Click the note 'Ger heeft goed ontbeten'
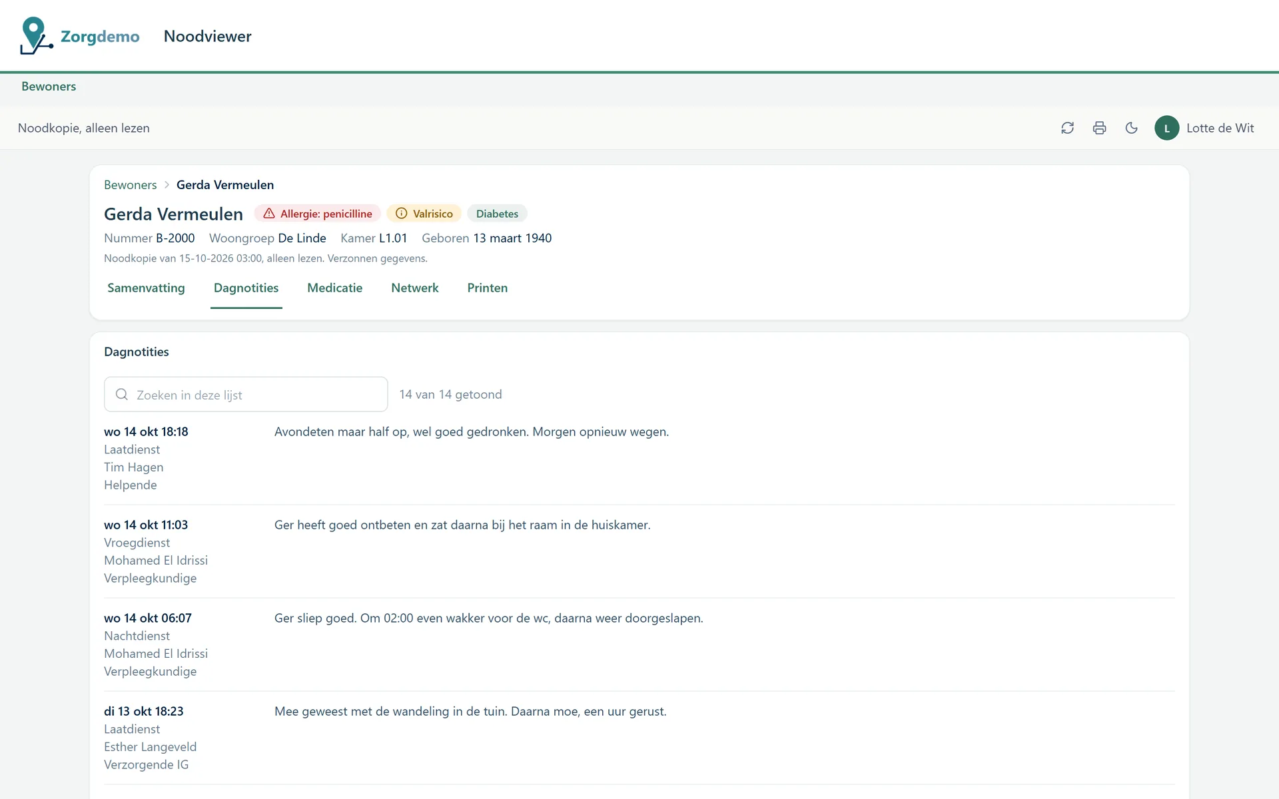Viewport: 1279px width, 799px height. point(462,525)
